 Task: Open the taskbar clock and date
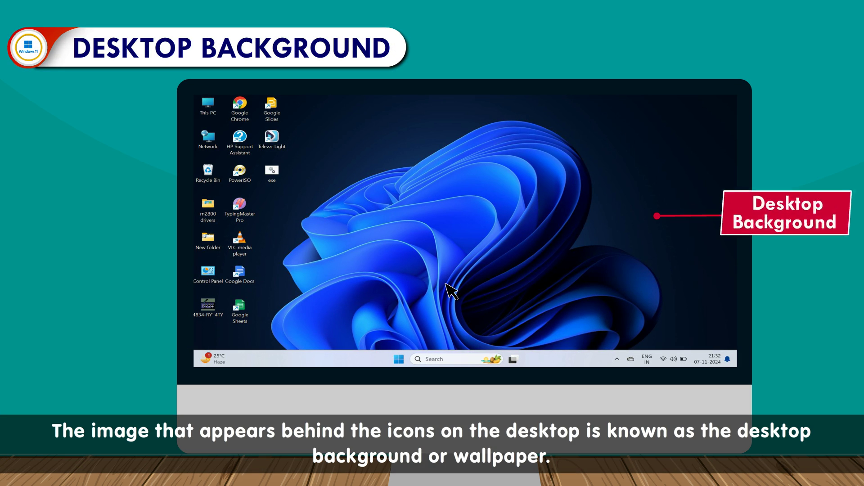(707, 359)
